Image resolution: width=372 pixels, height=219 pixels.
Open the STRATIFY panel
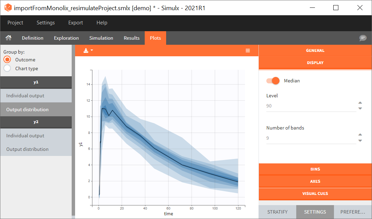click(277, 212)
